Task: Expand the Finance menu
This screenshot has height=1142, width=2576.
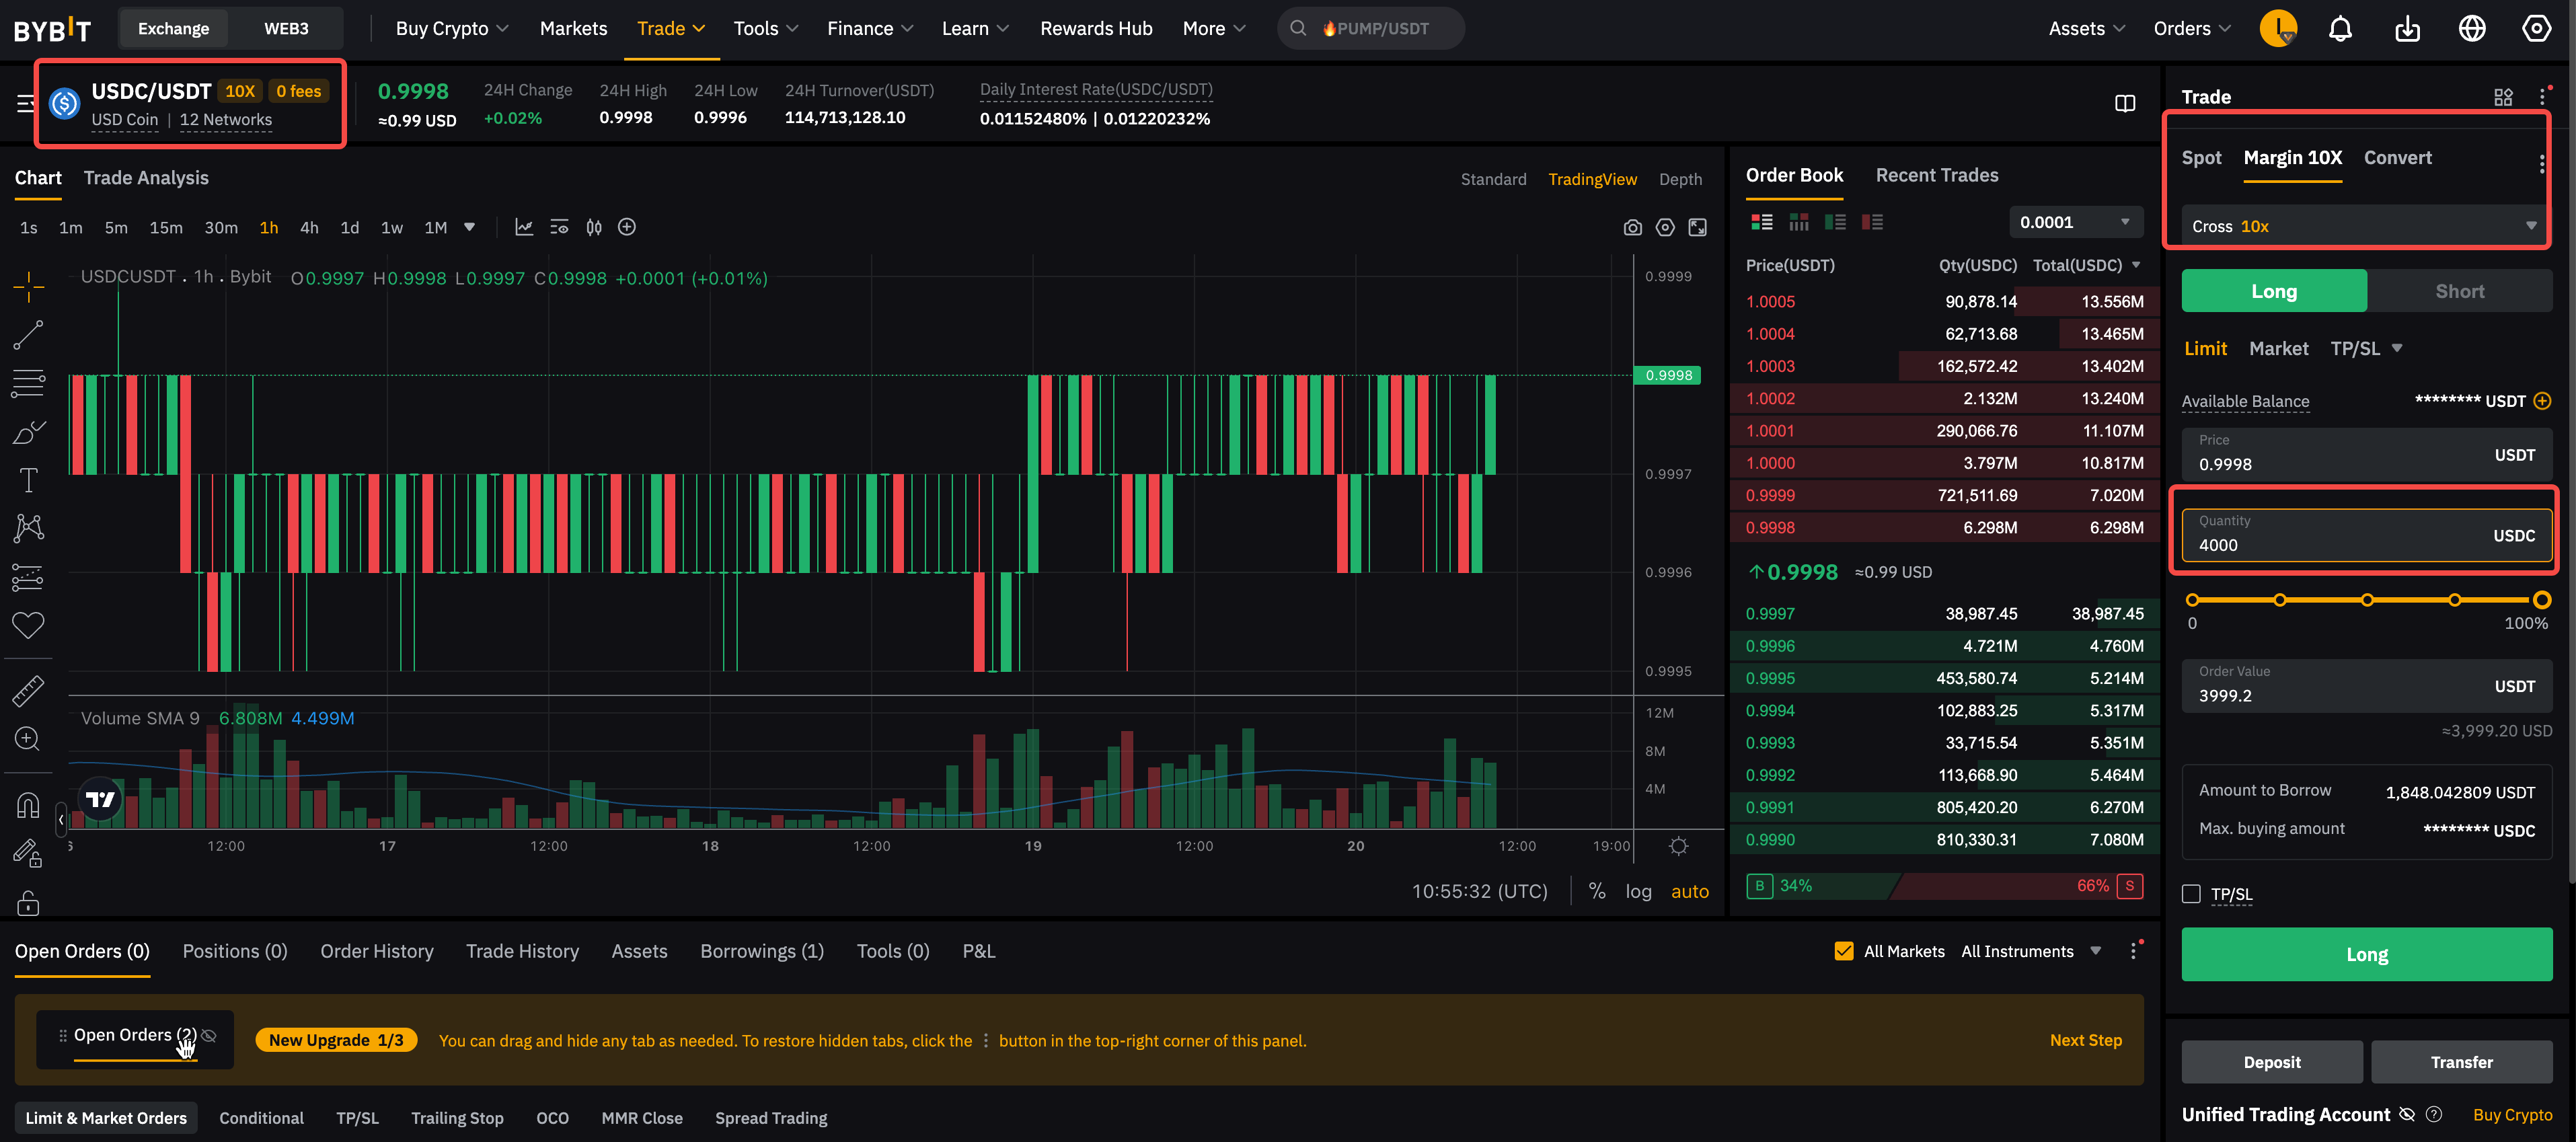Action: pos(870,28)
